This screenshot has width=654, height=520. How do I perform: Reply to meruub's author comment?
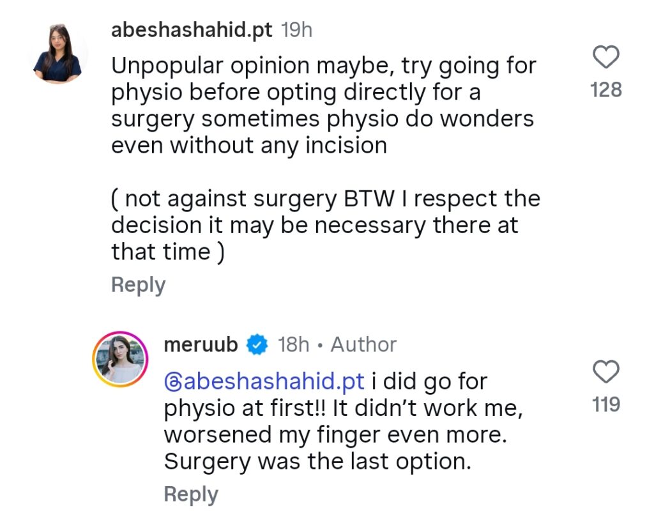tap(190, 494)
